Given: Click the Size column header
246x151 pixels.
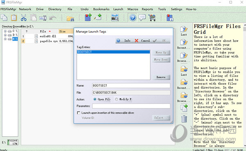Looking at the screenshot, I should pos(66,32).
